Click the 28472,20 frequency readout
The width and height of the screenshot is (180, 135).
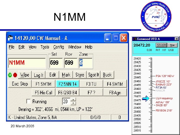pyautogui.click(x=142, y=45)
